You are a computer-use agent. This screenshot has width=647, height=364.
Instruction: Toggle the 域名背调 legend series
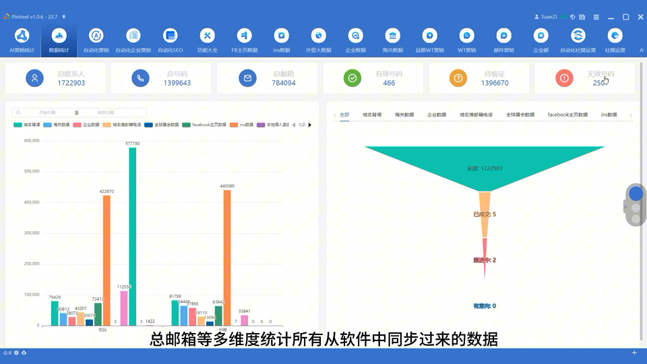(x=27, y=125)
